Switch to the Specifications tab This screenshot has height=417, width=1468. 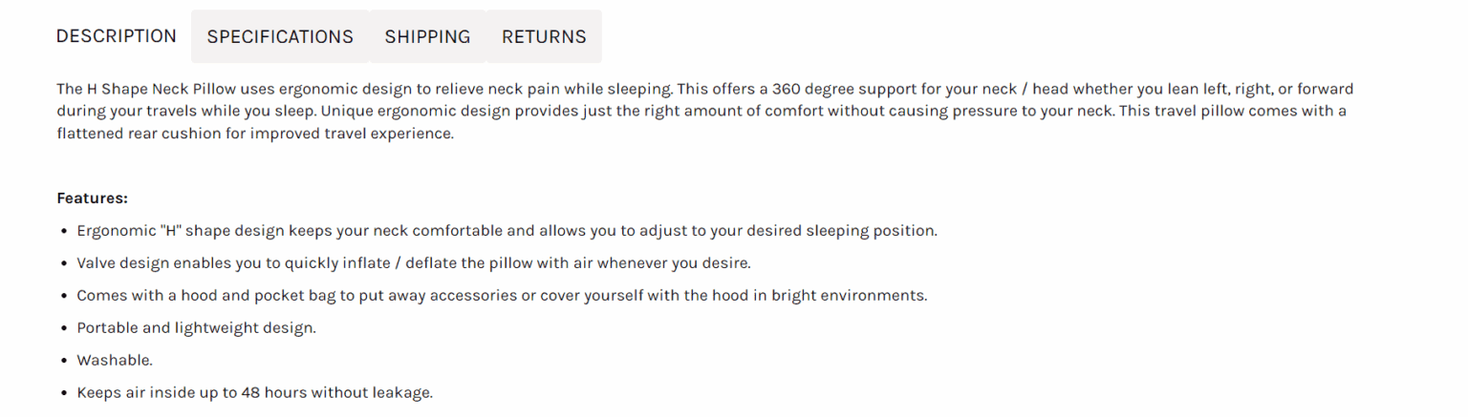(280, 37)
